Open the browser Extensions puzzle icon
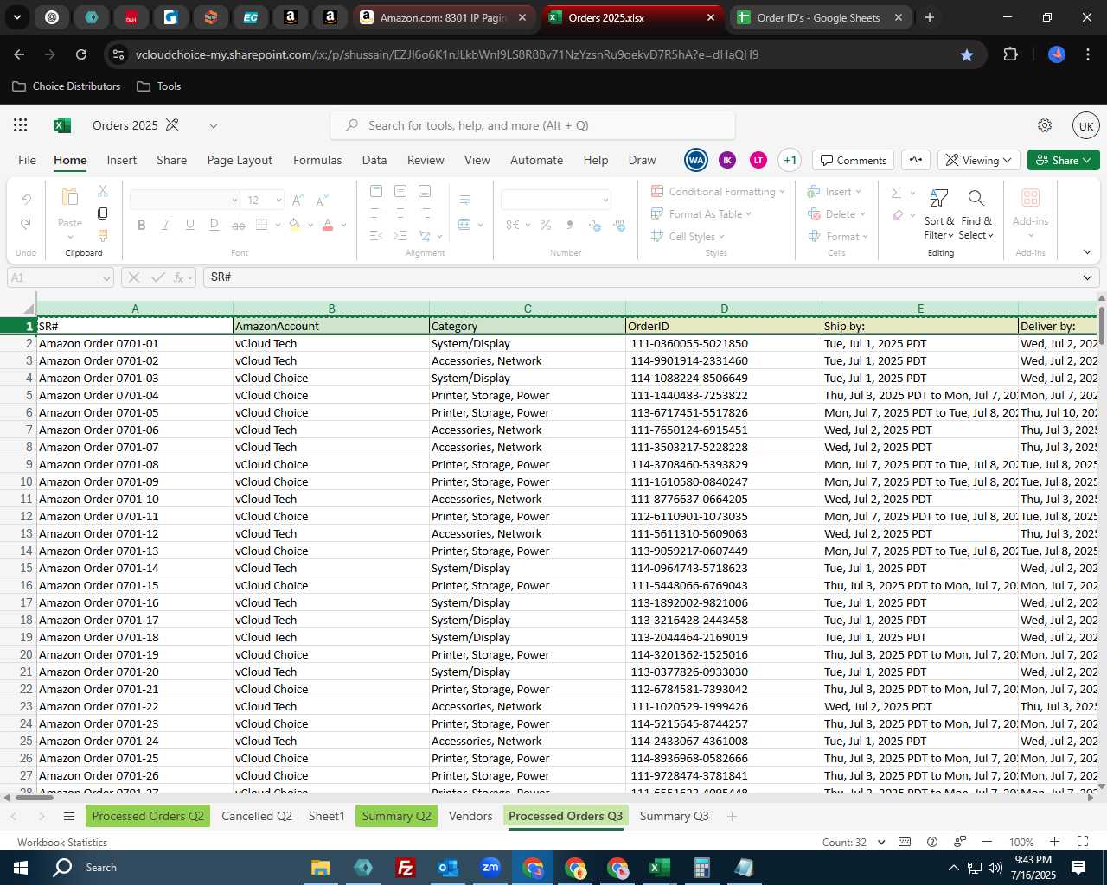Screen dimensions: 1107x885 tap(1010, 54)
